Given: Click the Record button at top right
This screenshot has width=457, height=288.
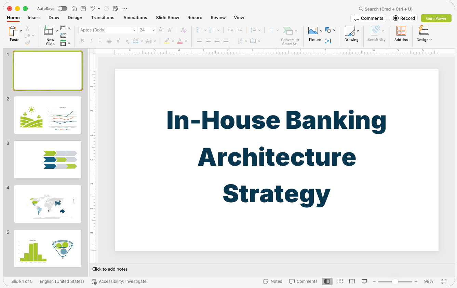Looking at the screenshot, I should [x=404, y=18].
